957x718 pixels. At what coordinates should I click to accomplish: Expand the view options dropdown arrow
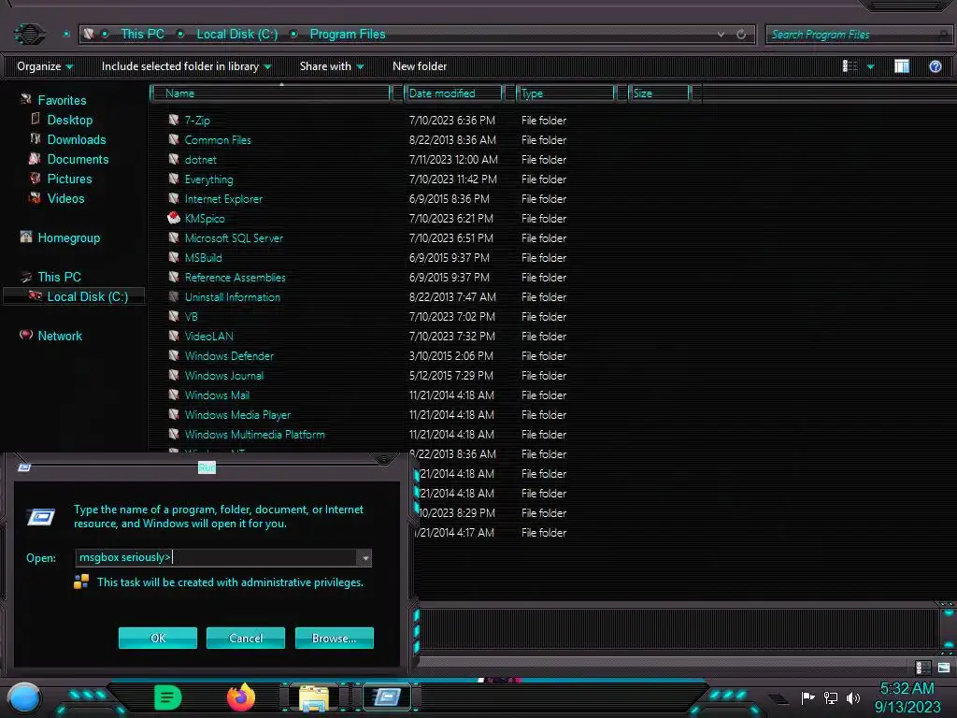pyautogui.click(x=871, y=66)
